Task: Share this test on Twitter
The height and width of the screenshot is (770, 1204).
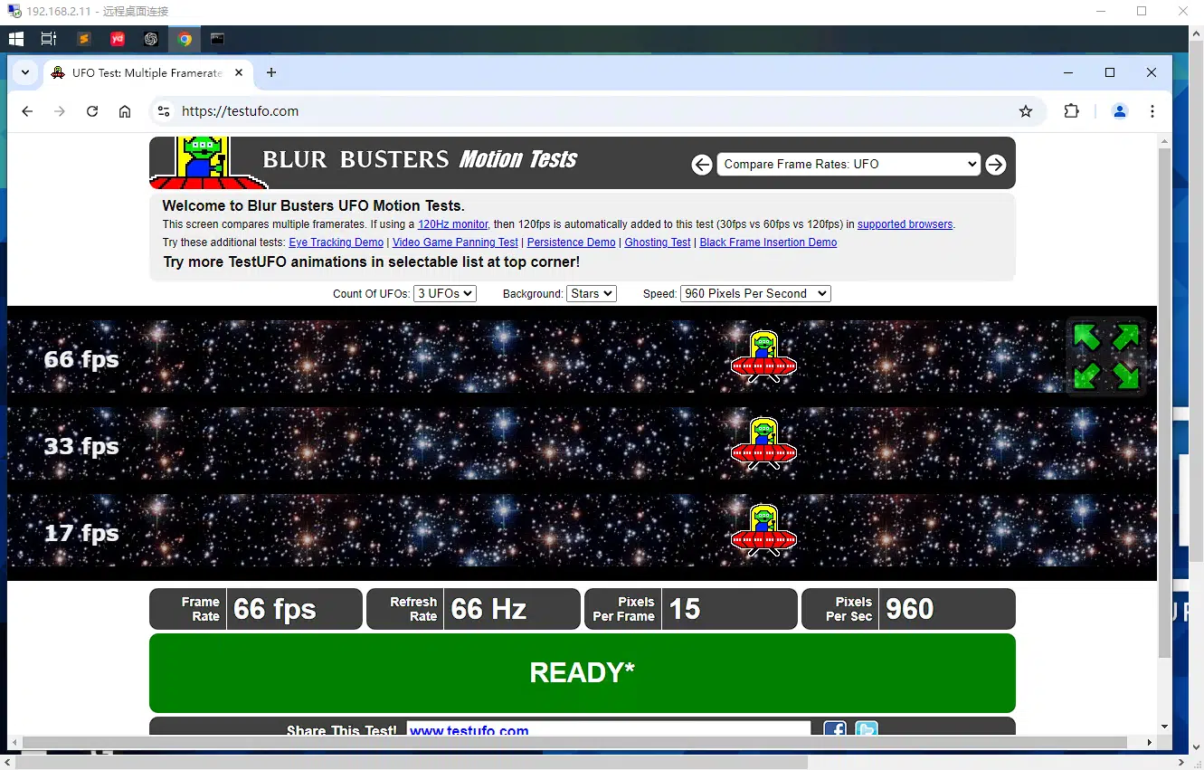Action: [x=867, y=729]
